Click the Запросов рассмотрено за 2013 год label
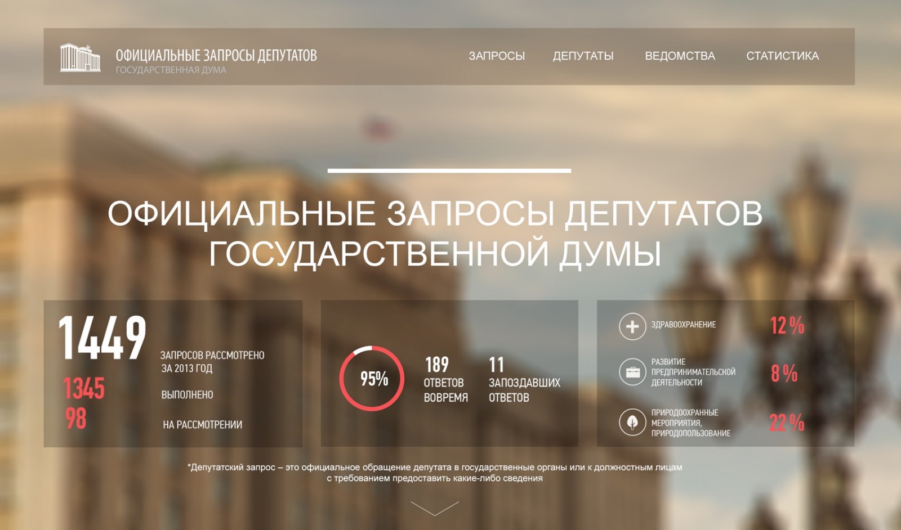 pyautogui.click(x=212, y=362)
